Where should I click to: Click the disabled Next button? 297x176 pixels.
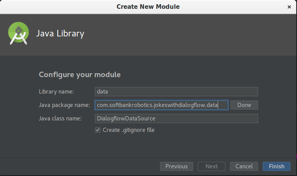coord(212,166)
